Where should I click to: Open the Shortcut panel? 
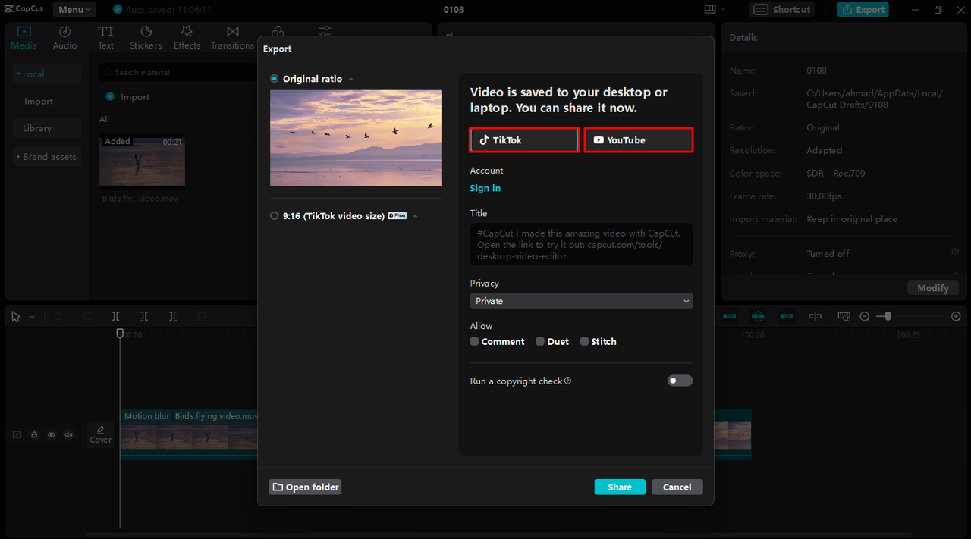point(781,9)
